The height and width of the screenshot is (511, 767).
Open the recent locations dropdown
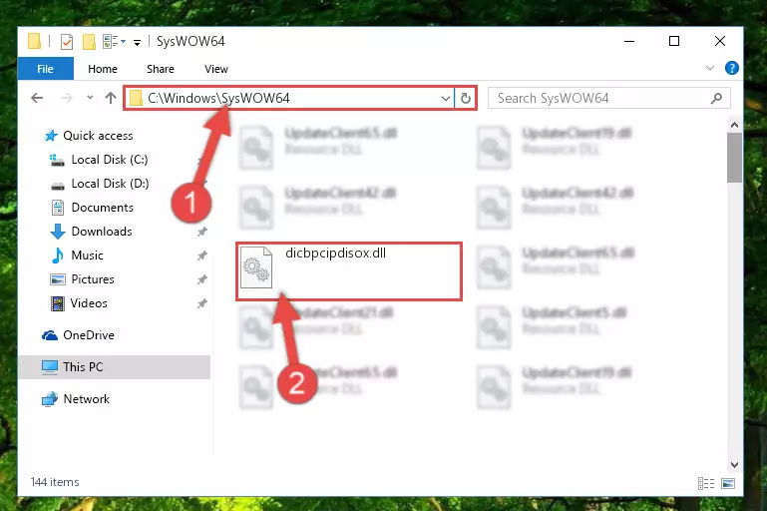(x=90, y=98)
